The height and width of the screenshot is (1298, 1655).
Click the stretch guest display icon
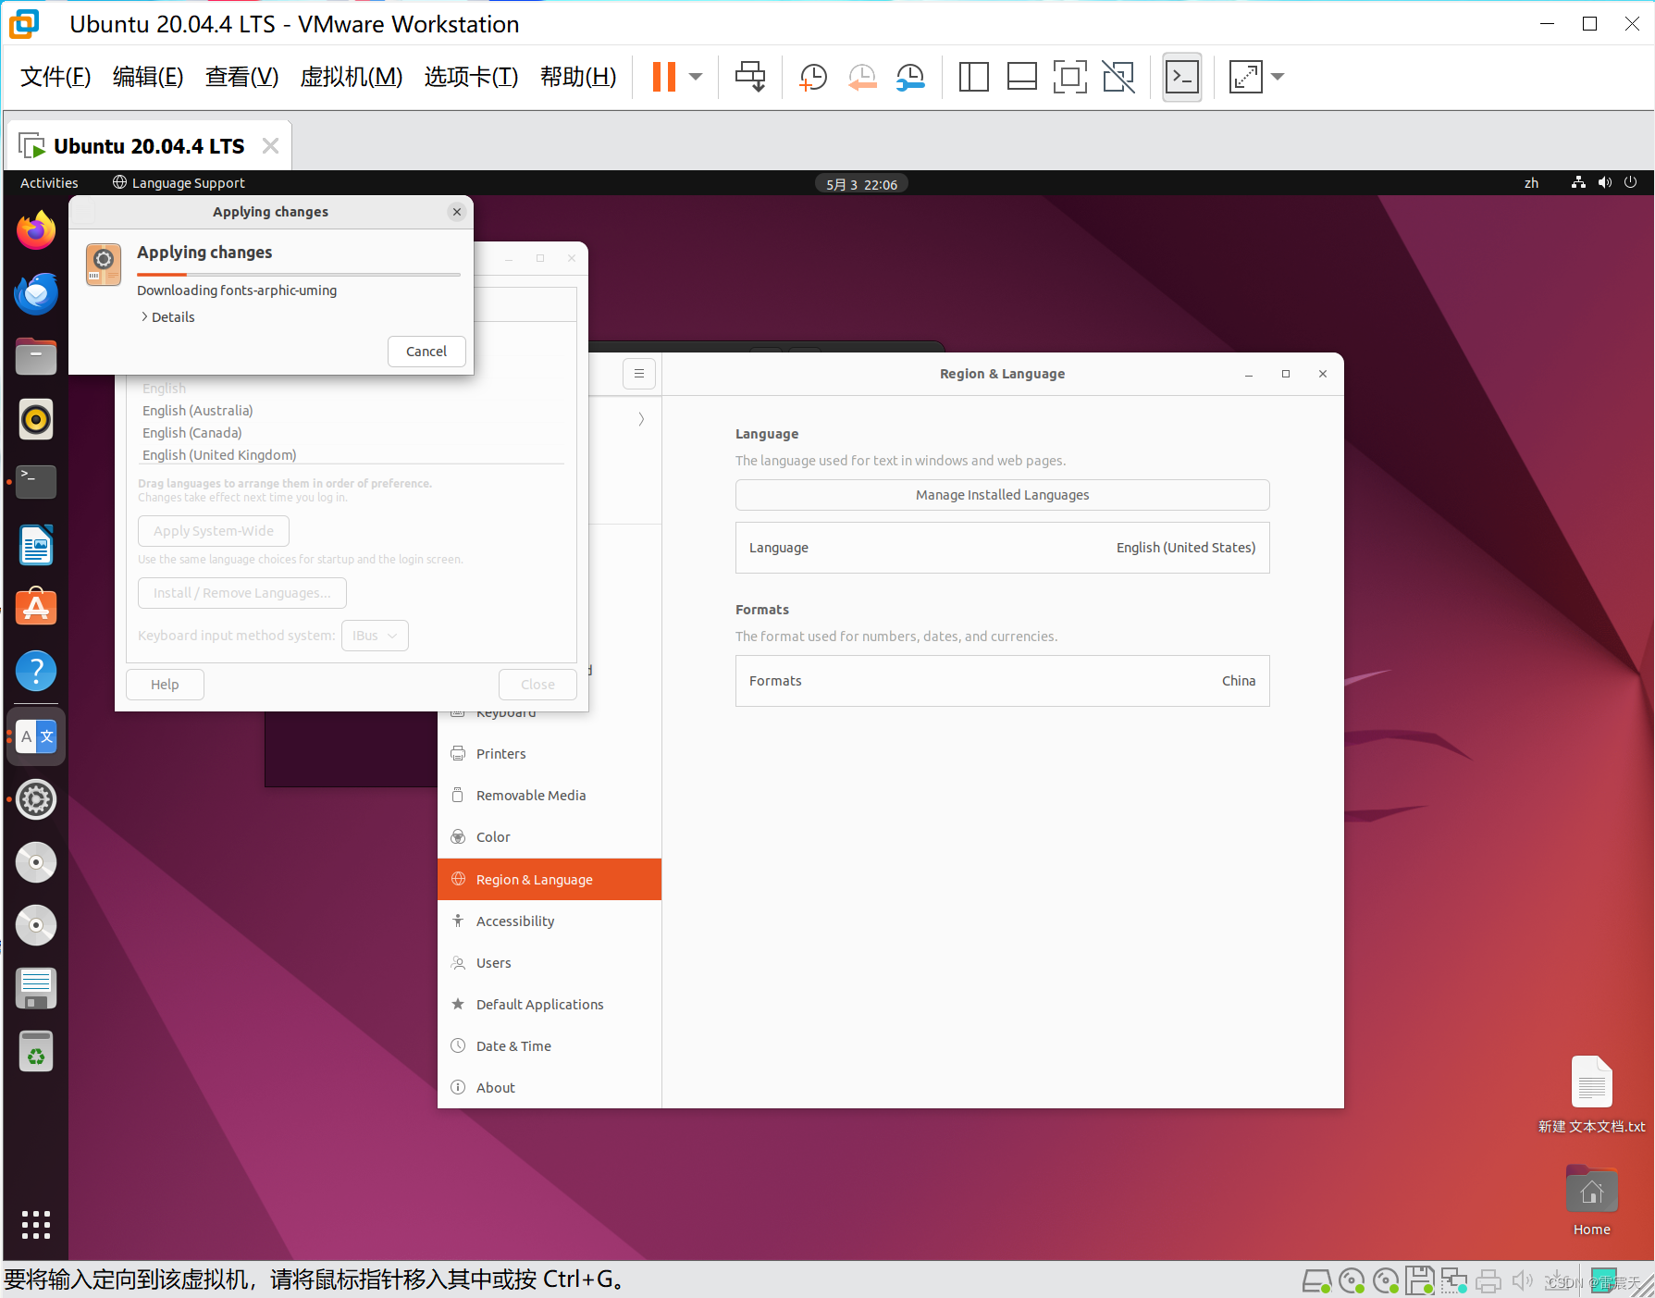(1245, 77)
